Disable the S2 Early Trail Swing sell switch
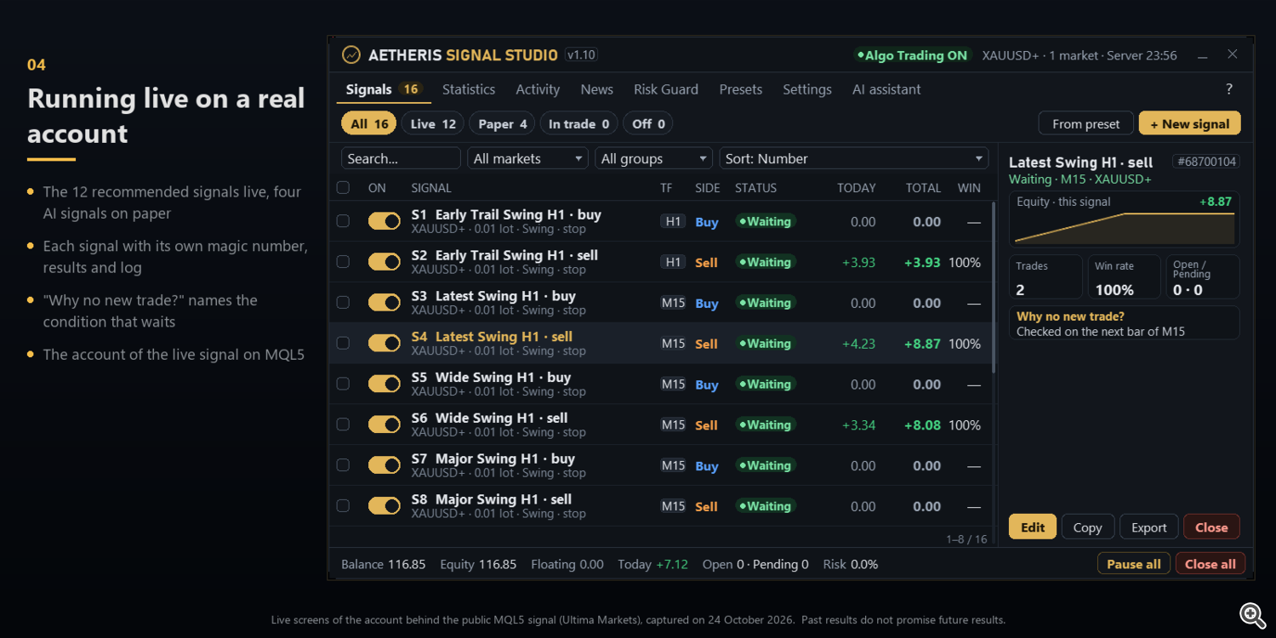This screenshot has width=1276, height=638. coord(385,262)
